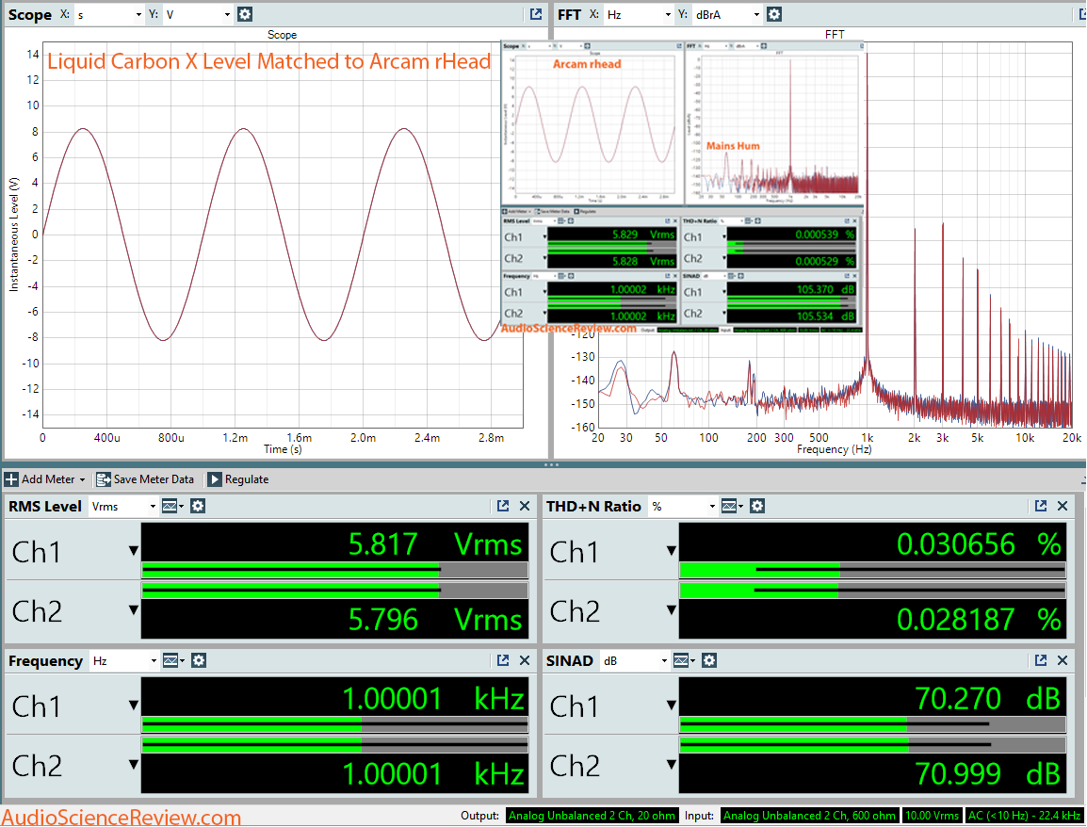Open Frequency meter Hz unit dropdown
The height and width of the screenshot is (827, 1087).
(124, 660)
